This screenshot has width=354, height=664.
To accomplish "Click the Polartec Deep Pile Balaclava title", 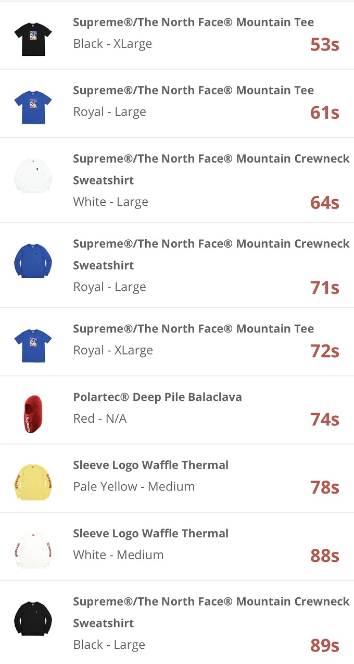I will pos(157,397).
